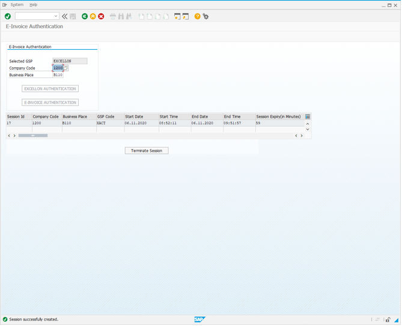Click the Business Place field B110
Viewport: 402px width, 326px height.
(58, 75)
